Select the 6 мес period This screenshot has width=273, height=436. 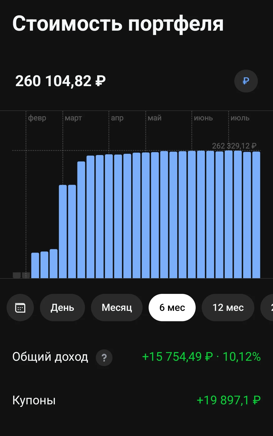pyautogui.click(x=172, y=308)
